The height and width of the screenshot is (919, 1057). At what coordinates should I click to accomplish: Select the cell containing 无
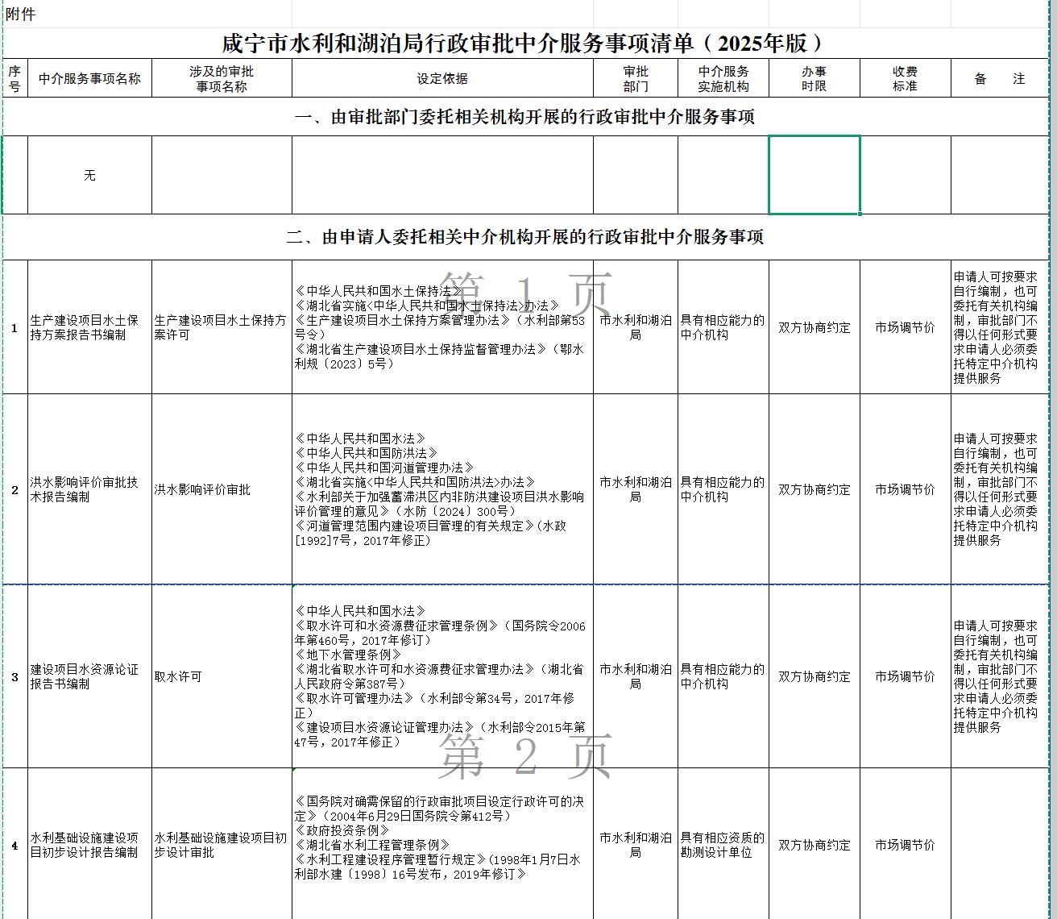click(x=89, y=175)
